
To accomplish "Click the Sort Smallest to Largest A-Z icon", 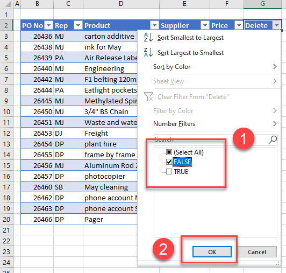I will click(148, 37).
